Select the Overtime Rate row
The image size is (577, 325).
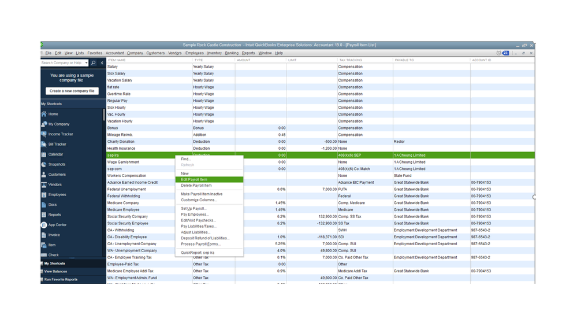point(320,94)
